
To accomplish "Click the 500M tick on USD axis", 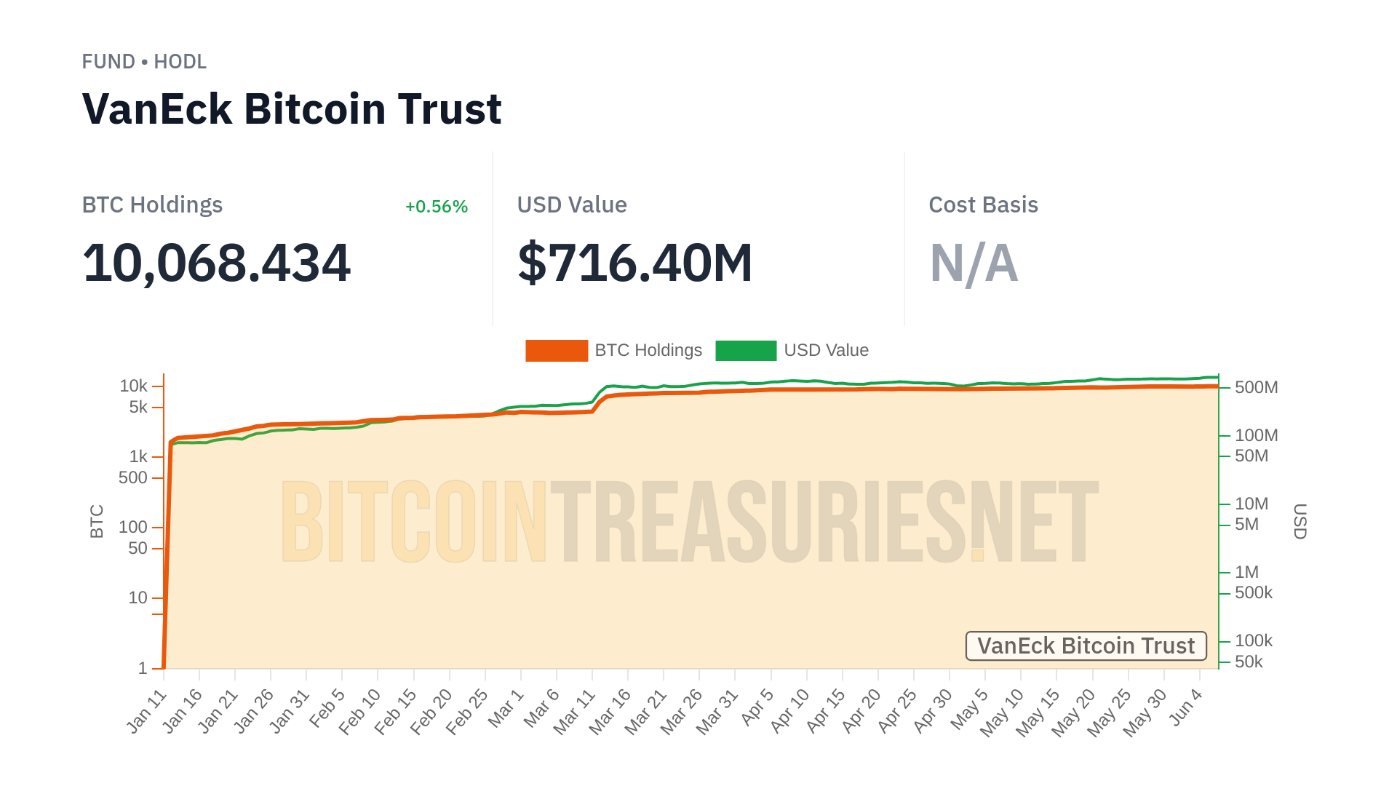I will pos(1256,388).
